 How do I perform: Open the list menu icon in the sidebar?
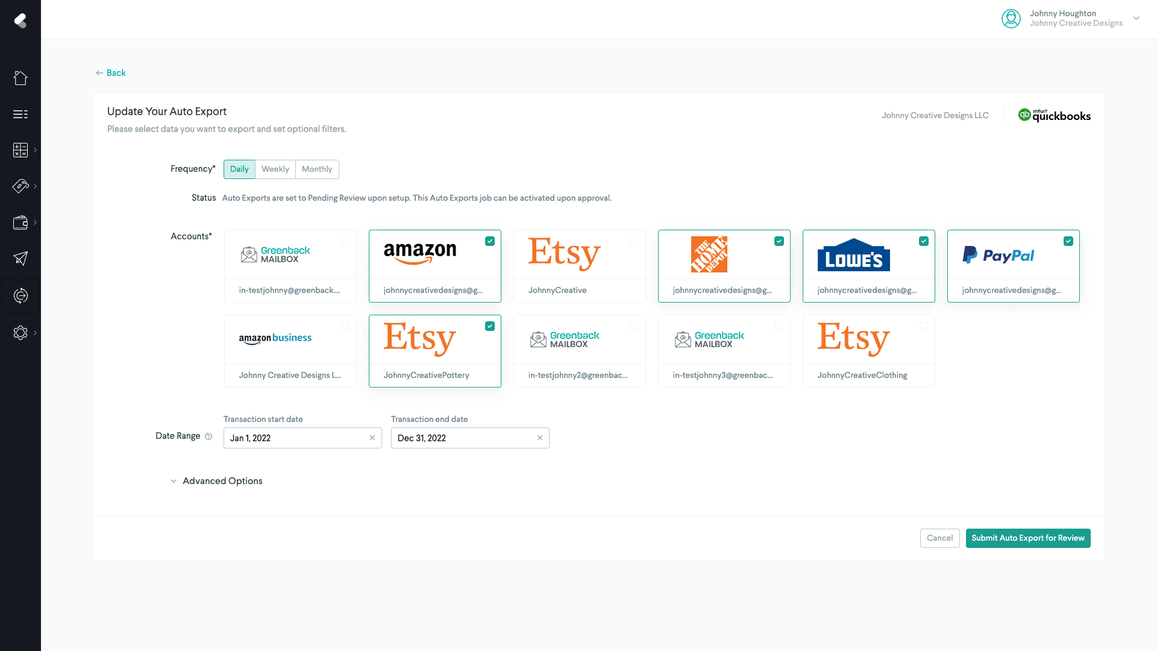tap(20, 114)
